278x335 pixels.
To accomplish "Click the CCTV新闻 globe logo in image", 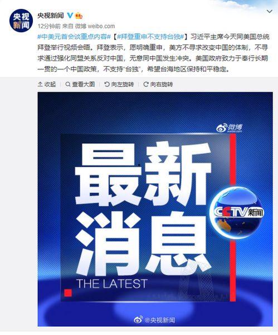I will pos(237,212).
